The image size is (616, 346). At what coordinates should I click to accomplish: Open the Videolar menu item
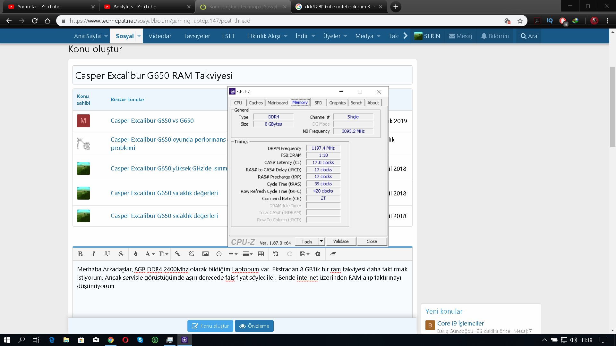[160, 36]
